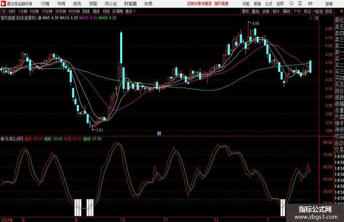Click the Tongdaxin red logo icon
This screenshot has width=344, height=222.
coord(3,4)
